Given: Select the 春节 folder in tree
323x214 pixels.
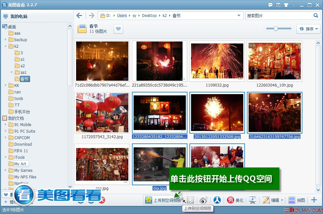Looking at the screenshot, I should [22, 79].
